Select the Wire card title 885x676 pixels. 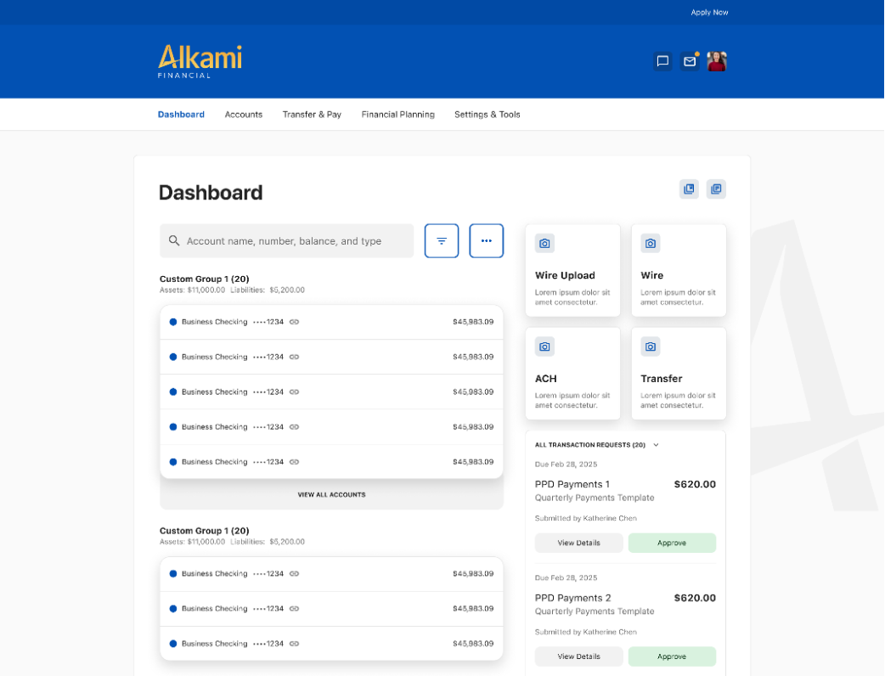pyautogui.click(x=652, y=275)
